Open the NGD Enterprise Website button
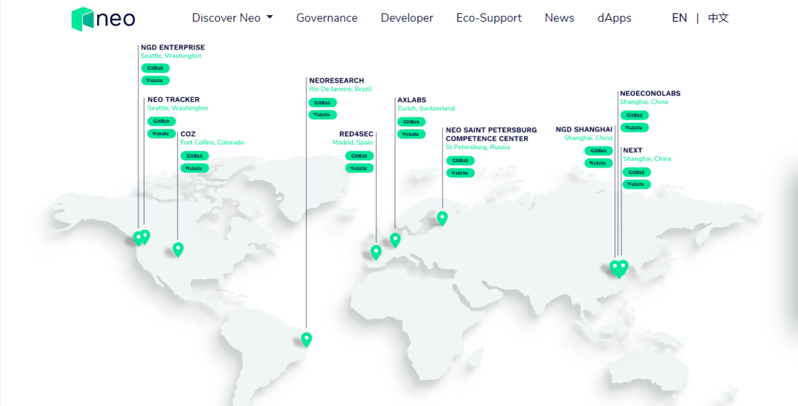Viewport: 798px width, 406px height. pyautogui.click(x=155, y=81)
